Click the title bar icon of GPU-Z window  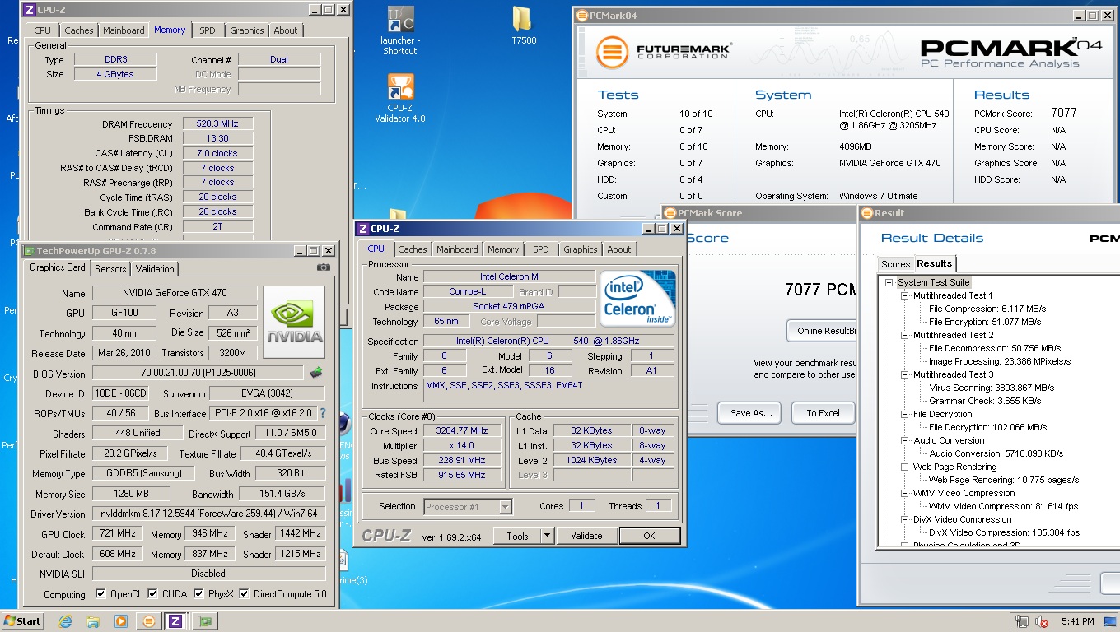[28, 251]
